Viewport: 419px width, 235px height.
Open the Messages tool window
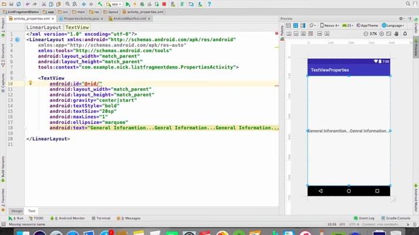[128, 218]
